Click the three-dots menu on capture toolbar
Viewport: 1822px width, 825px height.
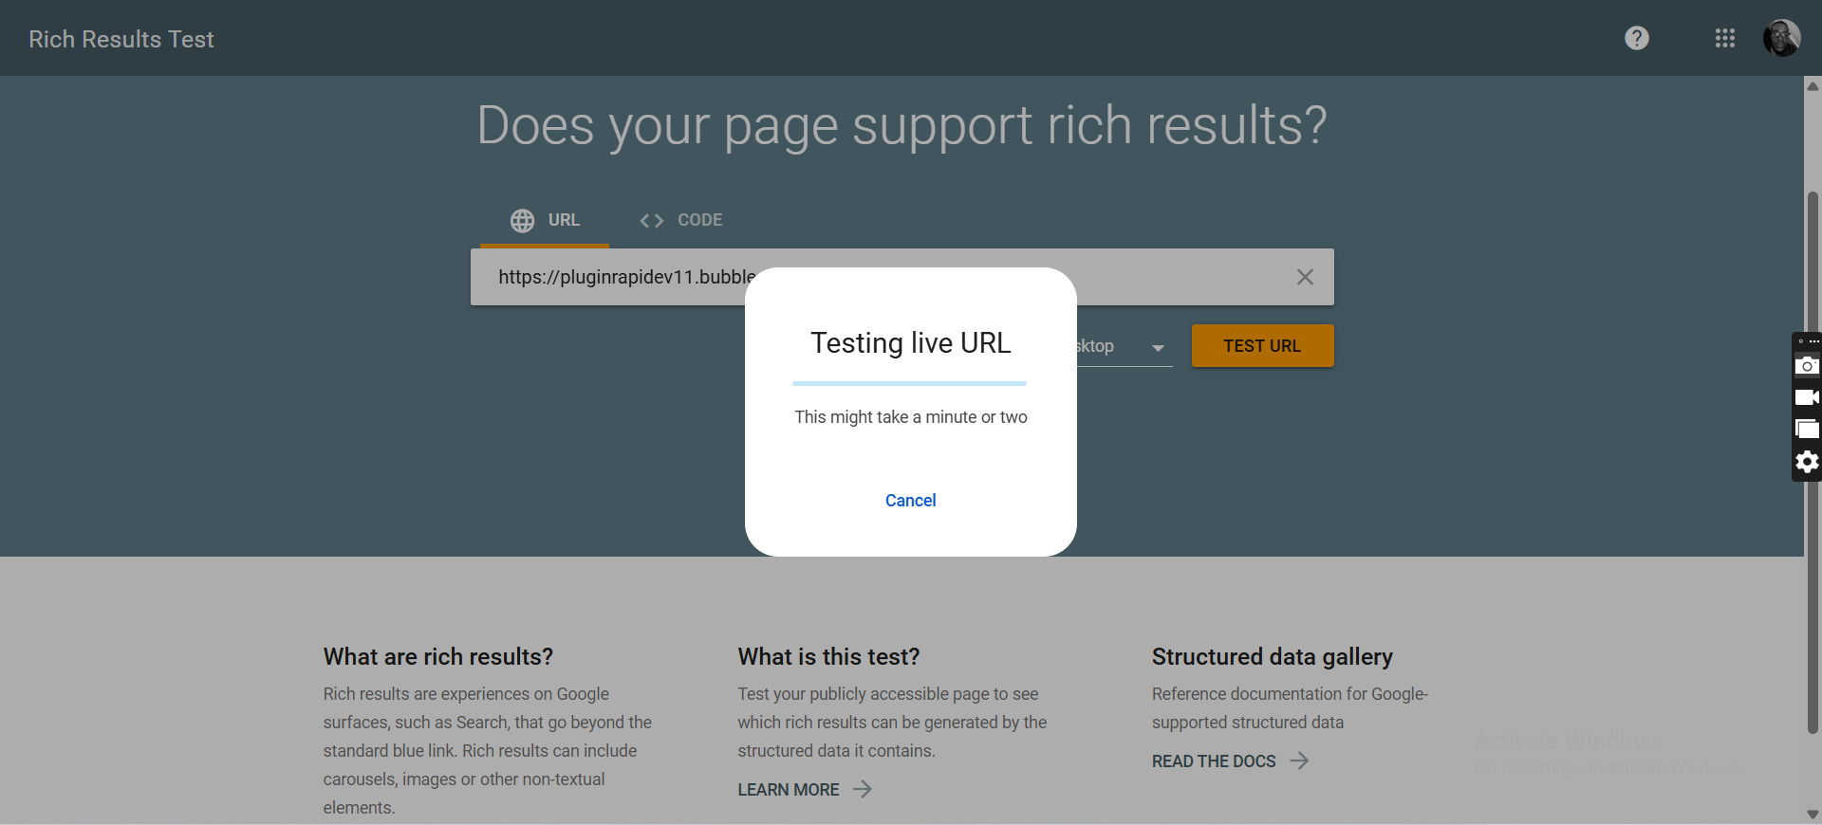[x=1813, y=341]
